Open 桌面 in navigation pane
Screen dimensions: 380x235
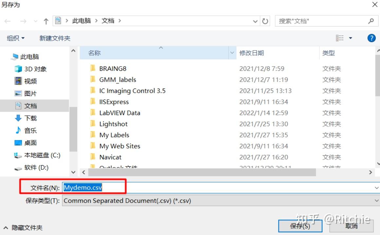click(30, 143)
